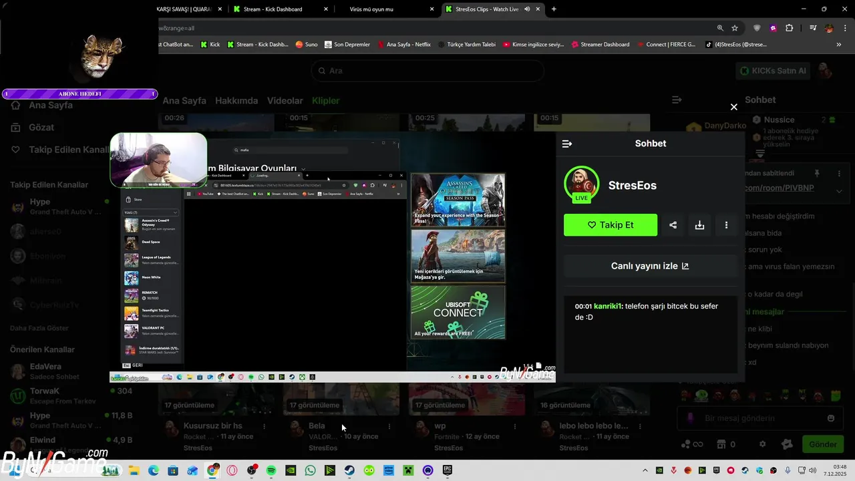The width and height of the screenshot is (855, 481).
Task: Follow StresEos with Takip Et button
Action: click(611, 225)
